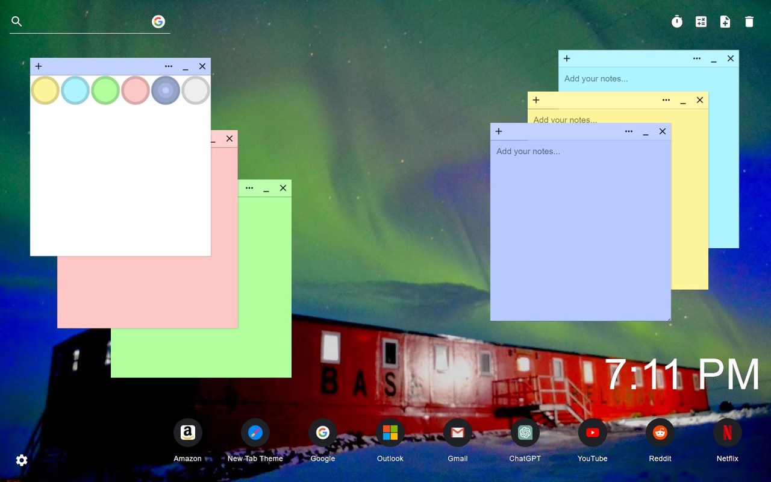Open the Netflix shortcut
The height and width of the screenshot is (482, 771).
(x=728, y=433)
